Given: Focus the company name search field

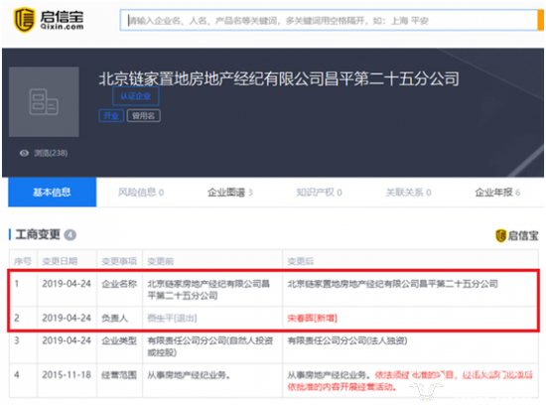Looking at the screenshot, I should (x=329, y=20).
